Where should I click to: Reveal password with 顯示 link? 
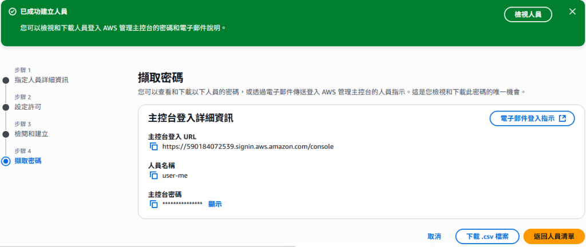pos(215,204)
